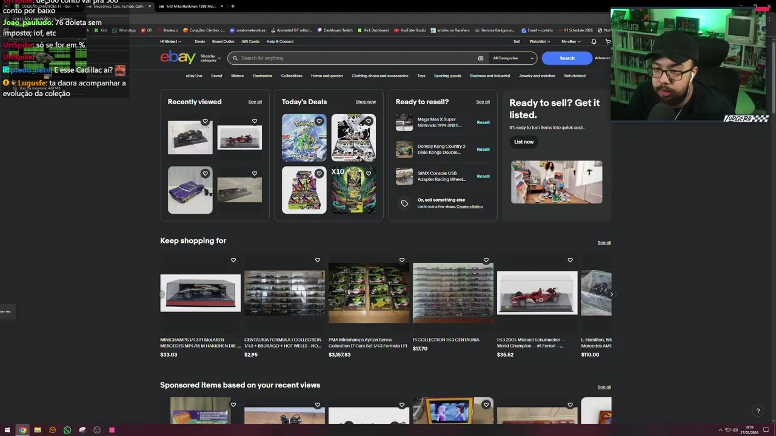Image resolution: width=776 pixels, height=436 pixels.
Task: Open the YouTube Studio bookmark
Action: [410, 30]
